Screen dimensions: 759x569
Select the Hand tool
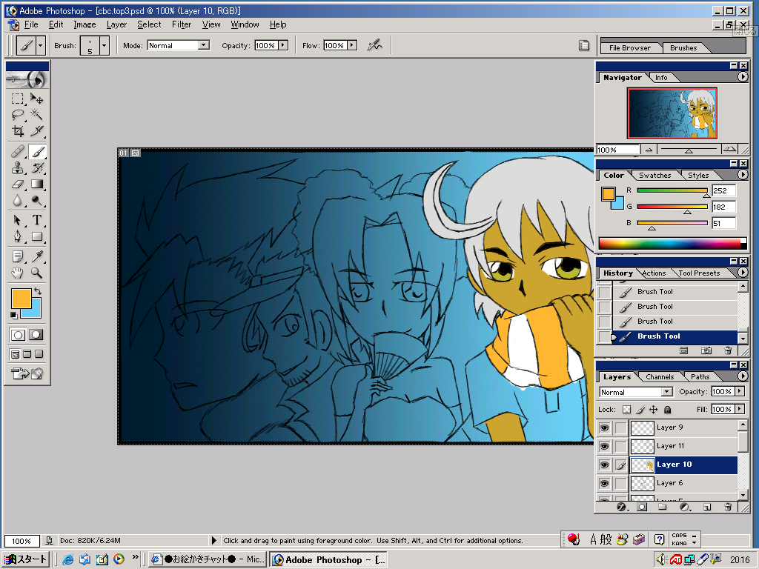pyautogui.click(x=18, y=273)
